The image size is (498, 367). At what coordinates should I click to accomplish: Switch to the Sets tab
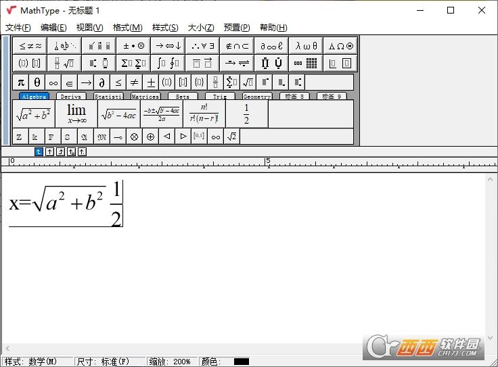click(x=183, y=97)
